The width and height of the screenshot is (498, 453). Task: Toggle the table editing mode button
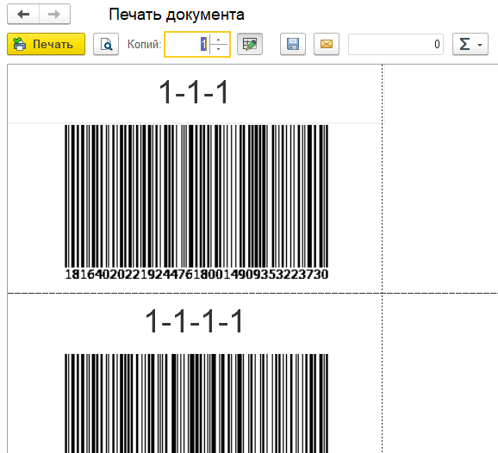(x=250, y=44)
